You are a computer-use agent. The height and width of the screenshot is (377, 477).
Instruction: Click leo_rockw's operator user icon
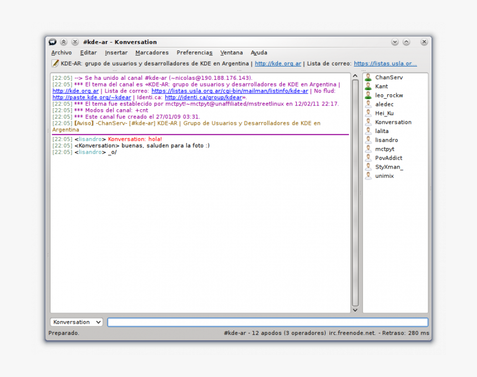368,95
